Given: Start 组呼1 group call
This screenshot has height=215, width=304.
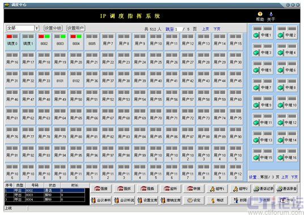Looking at the screenshot, I should click(x=217, y=188).
